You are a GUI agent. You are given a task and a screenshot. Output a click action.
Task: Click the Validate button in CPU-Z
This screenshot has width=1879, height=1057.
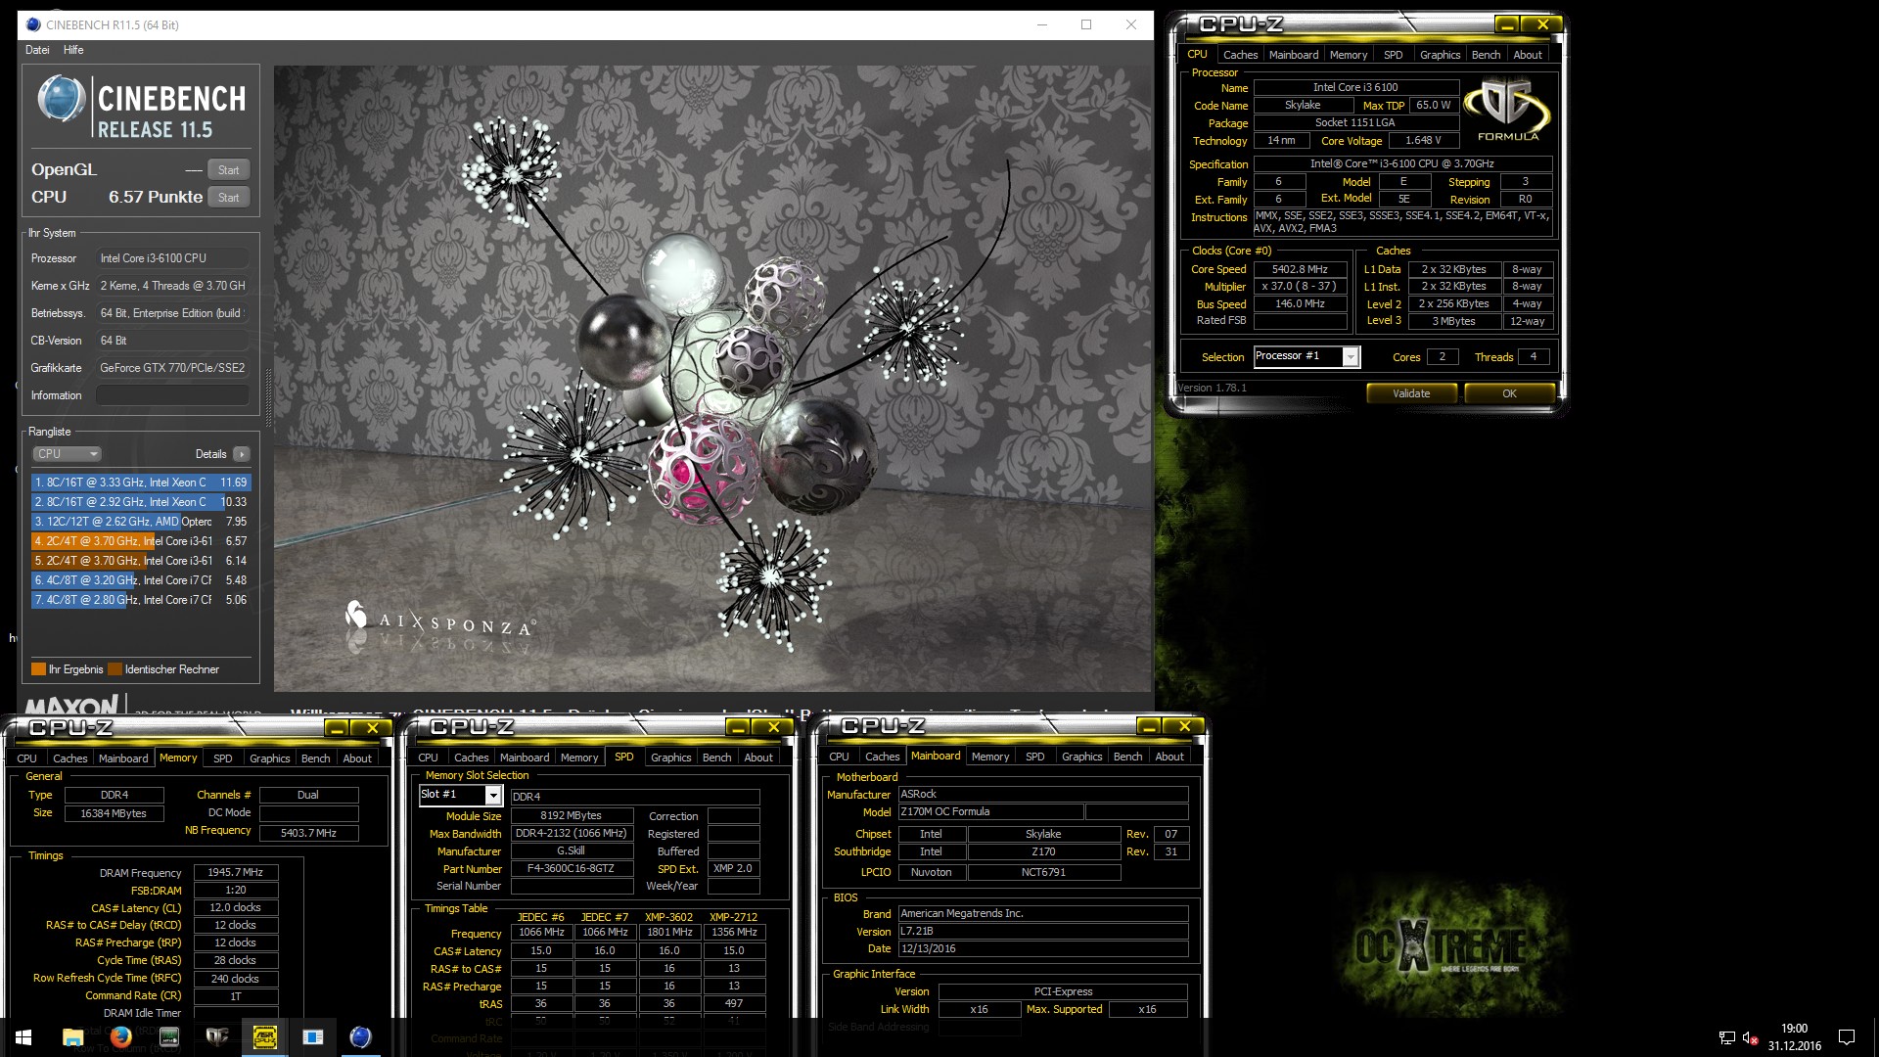point(1411,393)
